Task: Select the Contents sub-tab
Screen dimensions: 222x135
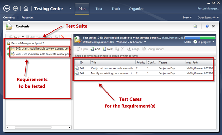Action: pyautogui.click(x=9, y=18)
